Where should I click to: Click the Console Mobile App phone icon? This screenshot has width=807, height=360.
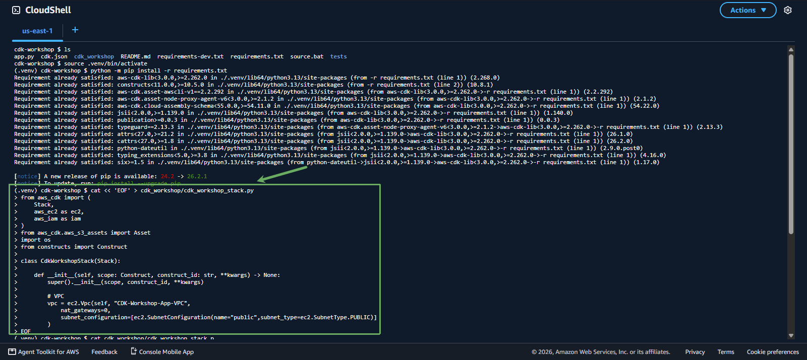click(134, 351)
